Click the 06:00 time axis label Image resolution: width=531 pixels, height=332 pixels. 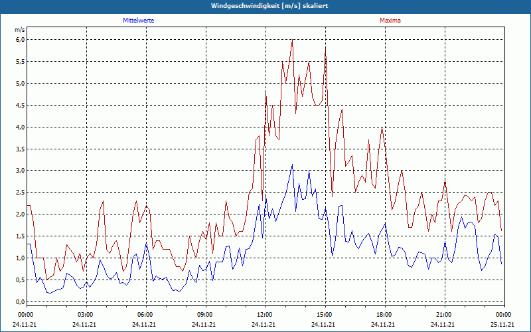145,315
